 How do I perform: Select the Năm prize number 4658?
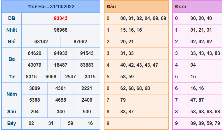coord(61,100)
